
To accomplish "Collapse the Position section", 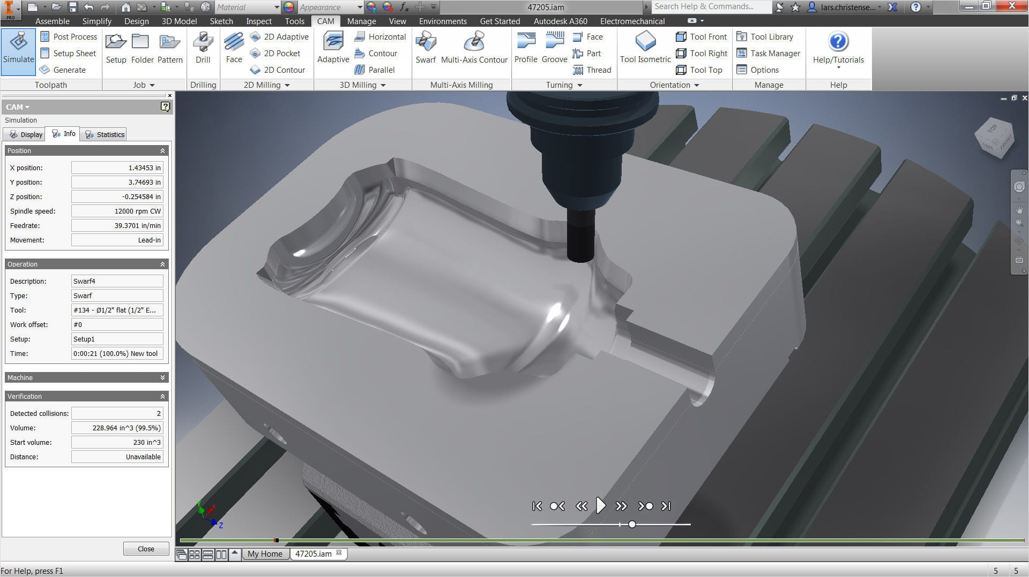I will [162, 150].
